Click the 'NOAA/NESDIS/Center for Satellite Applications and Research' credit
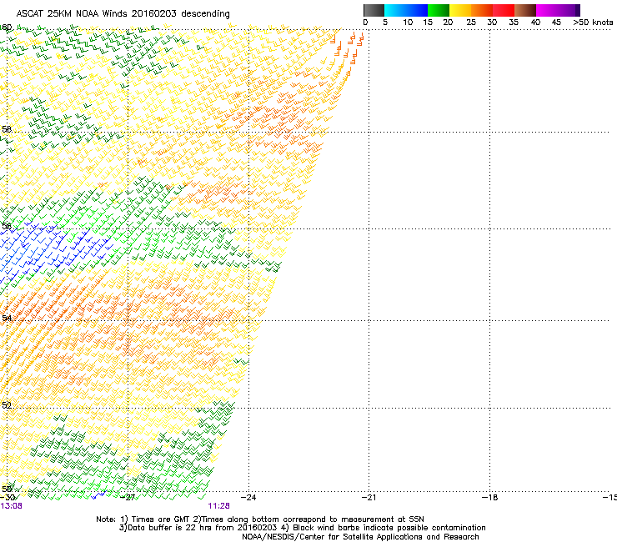 point(360,537)
